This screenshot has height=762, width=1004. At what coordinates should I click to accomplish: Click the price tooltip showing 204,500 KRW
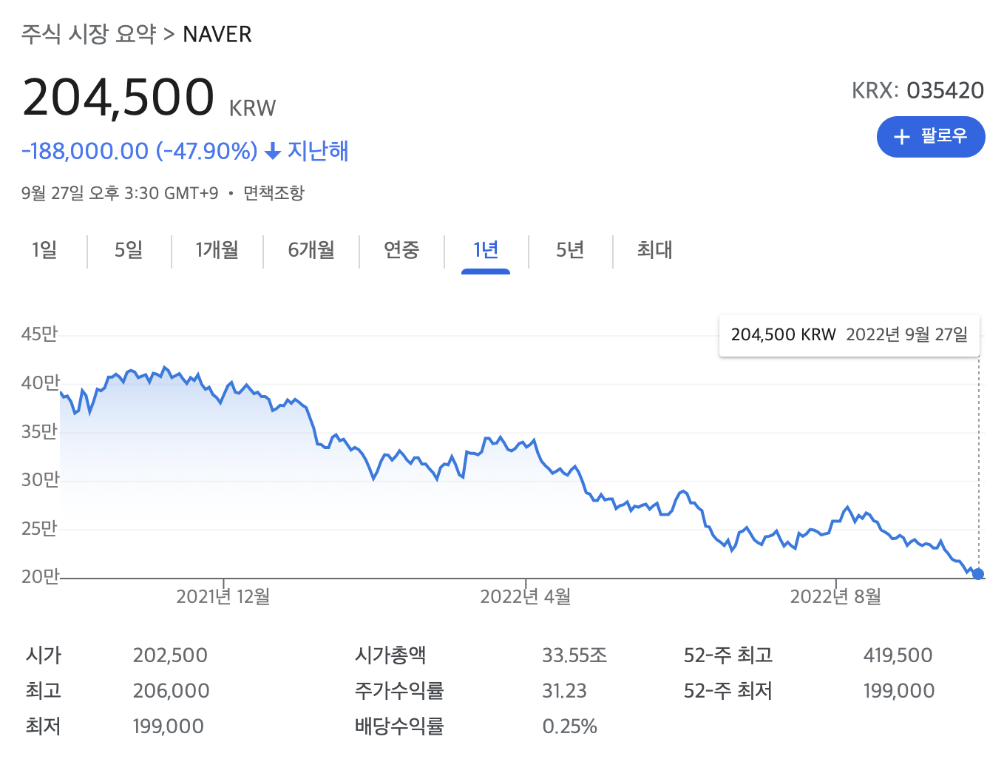[849, 334]
